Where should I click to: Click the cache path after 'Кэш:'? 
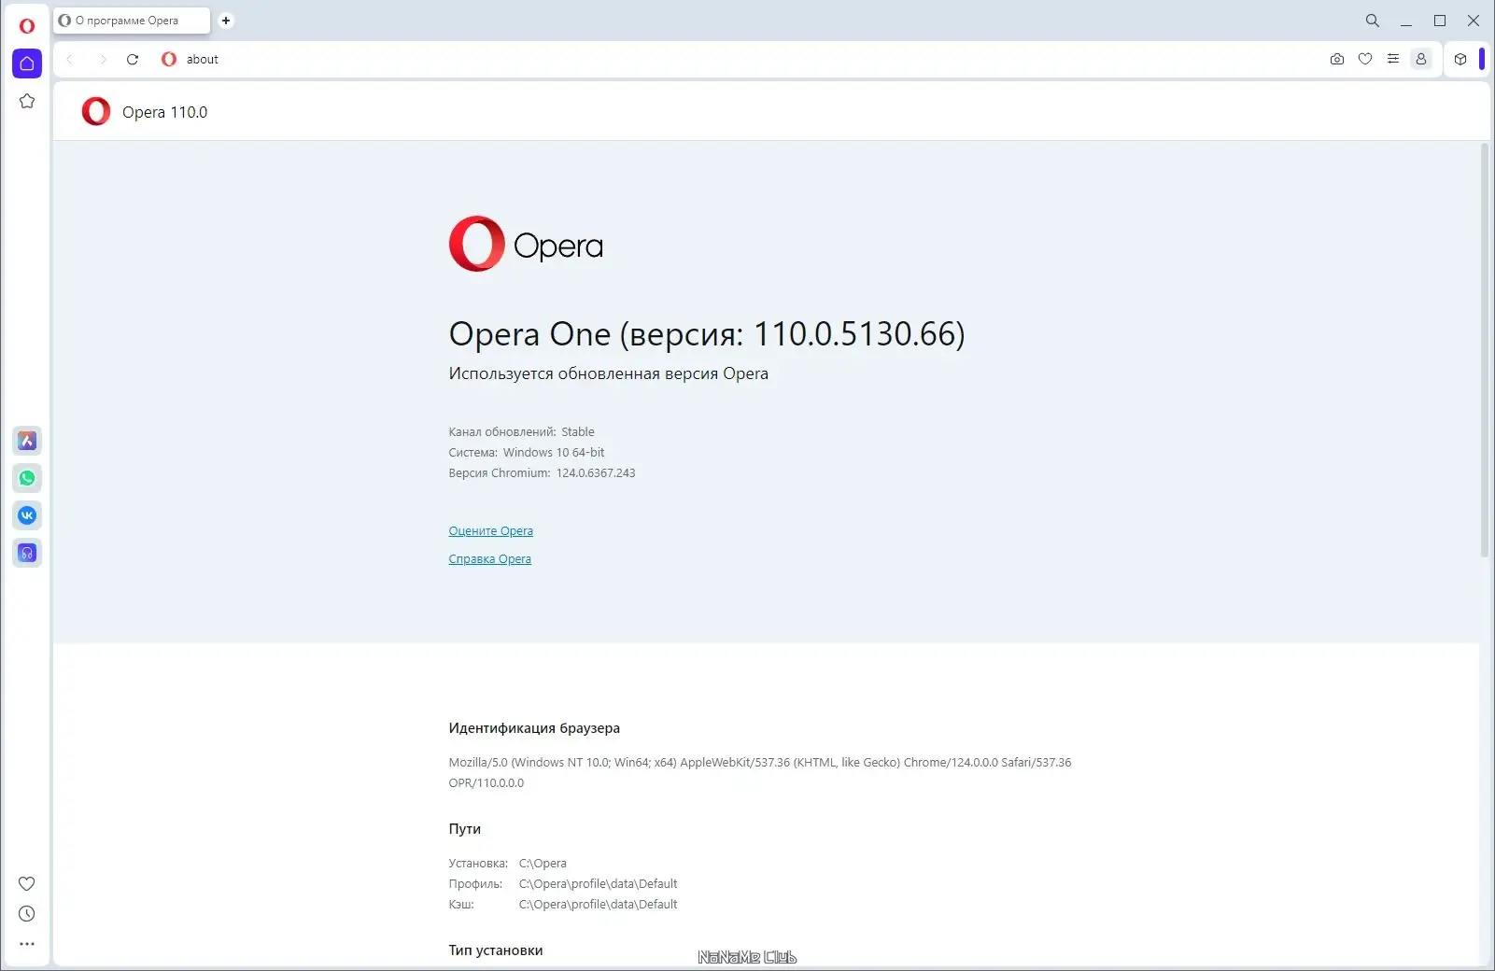[598, 905]
